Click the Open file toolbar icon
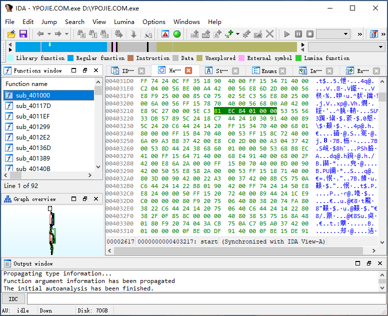The height and width of the screenshot is (316, 388). pyautogui.click(x=11, y=34)
